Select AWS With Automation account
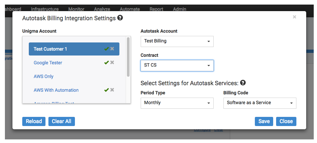Screen dimensions: 317x143 (x=56, y=90)
